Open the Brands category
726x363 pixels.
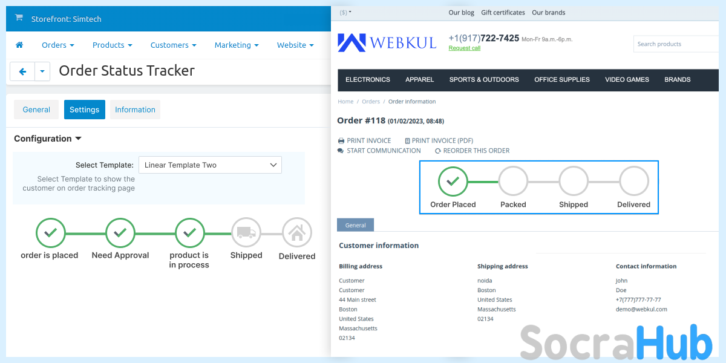[678, 79]
